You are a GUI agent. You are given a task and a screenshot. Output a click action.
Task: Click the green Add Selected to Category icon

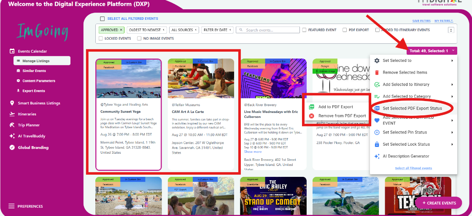tap(377, 96)
